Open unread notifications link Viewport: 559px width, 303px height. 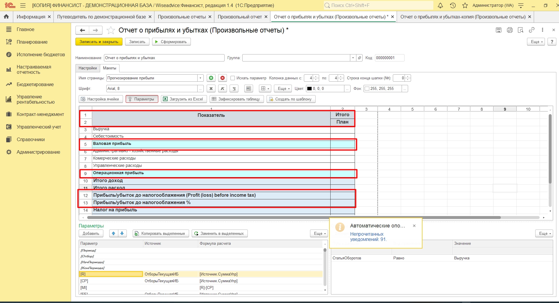pos(368,237)
